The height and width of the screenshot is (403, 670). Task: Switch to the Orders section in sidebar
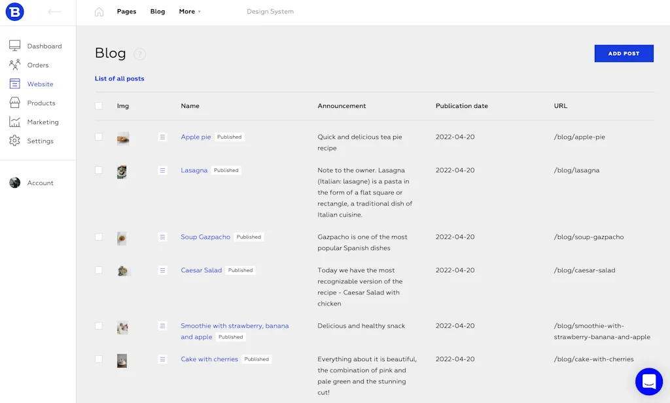click(x=37, y=65)
